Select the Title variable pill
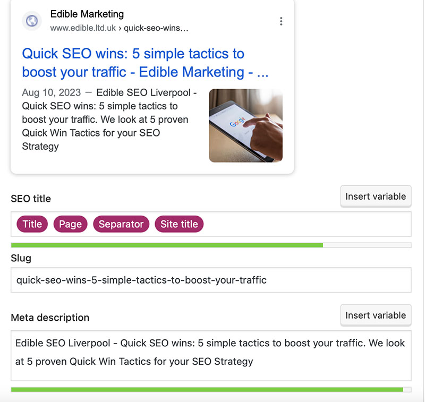The image size is (425, 402). click(32, 224)
